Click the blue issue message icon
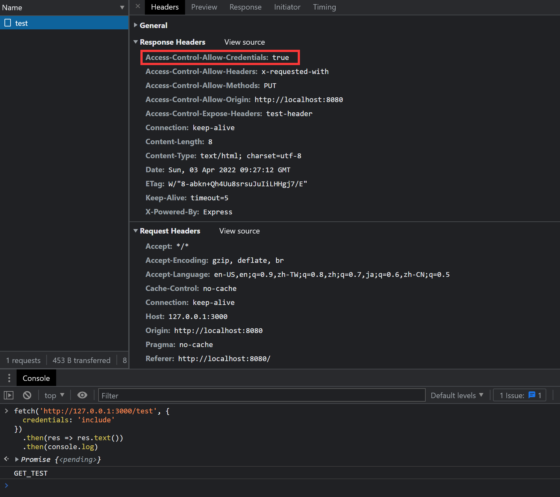This screenshot has width=560, height=497. pyautogui.click(x=532, y=395)
